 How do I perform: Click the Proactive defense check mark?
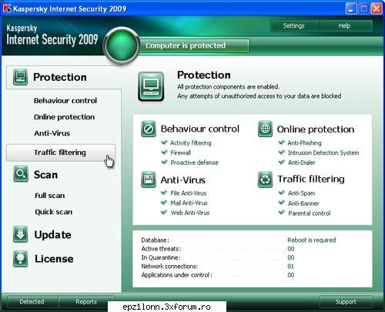(164, 162)
